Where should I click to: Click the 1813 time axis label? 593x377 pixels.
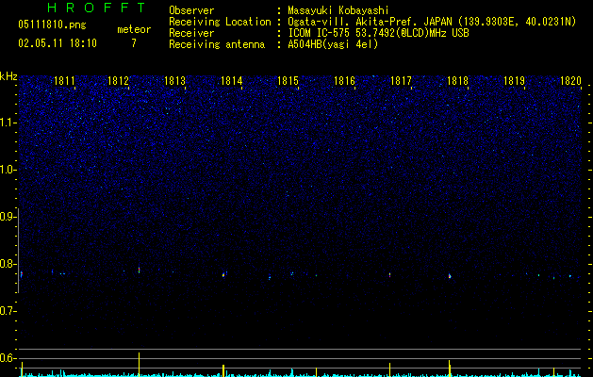click(x=174, y=81)
